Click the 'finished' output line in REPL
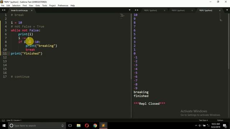The width and height of the screenshot is (230, 129). tap(141, 96)
